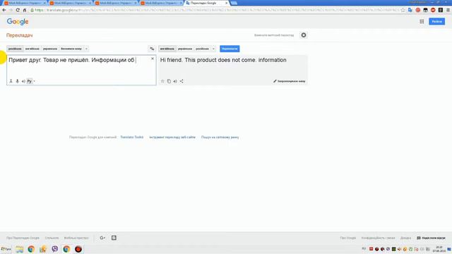Go to the Google logo homepage
452x254 pixels.
[x=18, y=22]
